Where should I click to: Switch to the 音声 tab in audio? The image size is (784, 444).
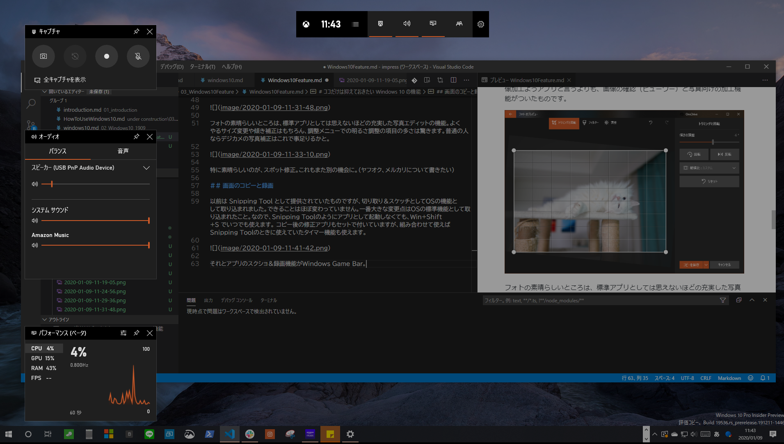(x=123, y=151)
